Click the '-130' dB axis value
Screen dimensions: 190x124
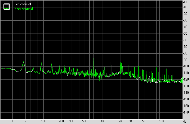[186, 86]
